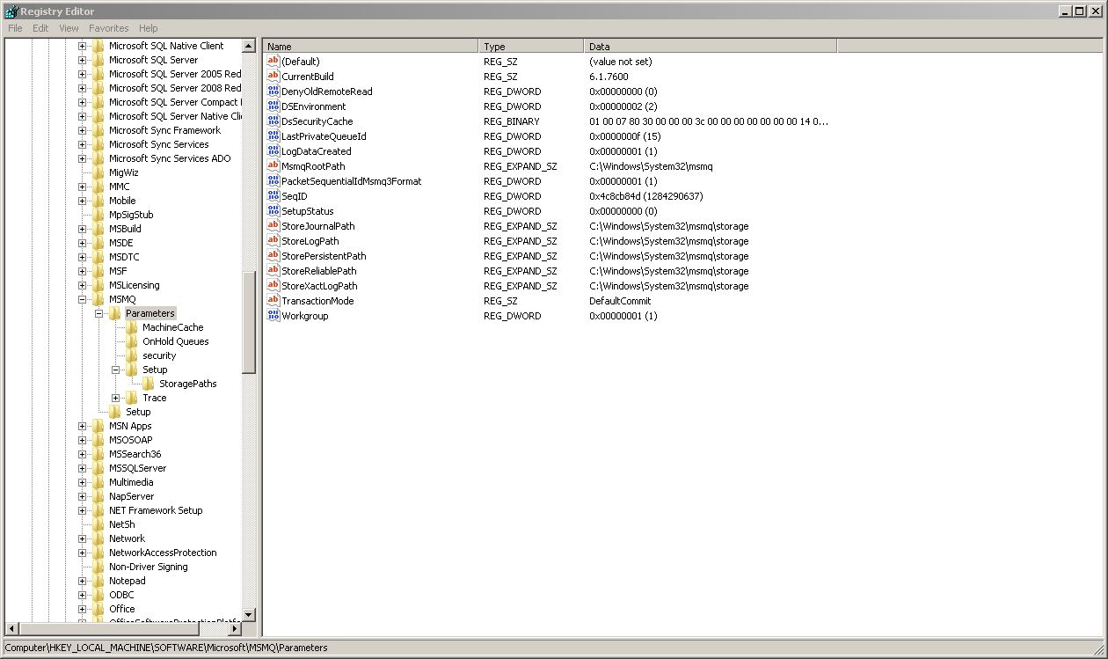Click the string icon beside TransactionMode
The width and height of the screenshot is (1108, 659).
click(x=273, y=301)
